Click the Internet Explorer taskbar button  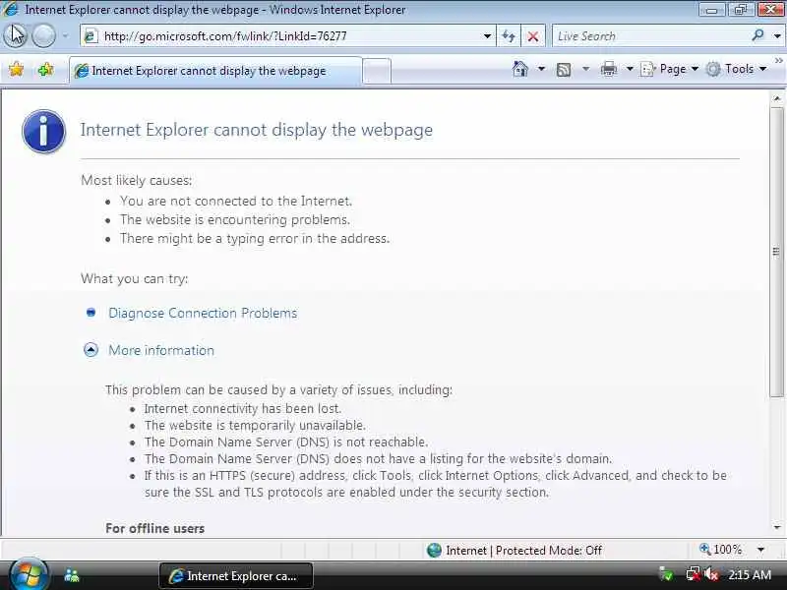point(236,575)
